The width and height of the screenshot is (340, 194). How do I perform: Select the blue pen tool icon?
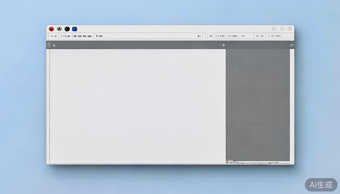[75, 29]
